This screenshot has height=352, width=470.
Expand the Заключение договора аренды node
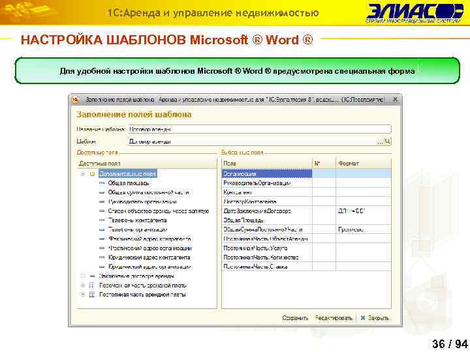pos(83,276)
